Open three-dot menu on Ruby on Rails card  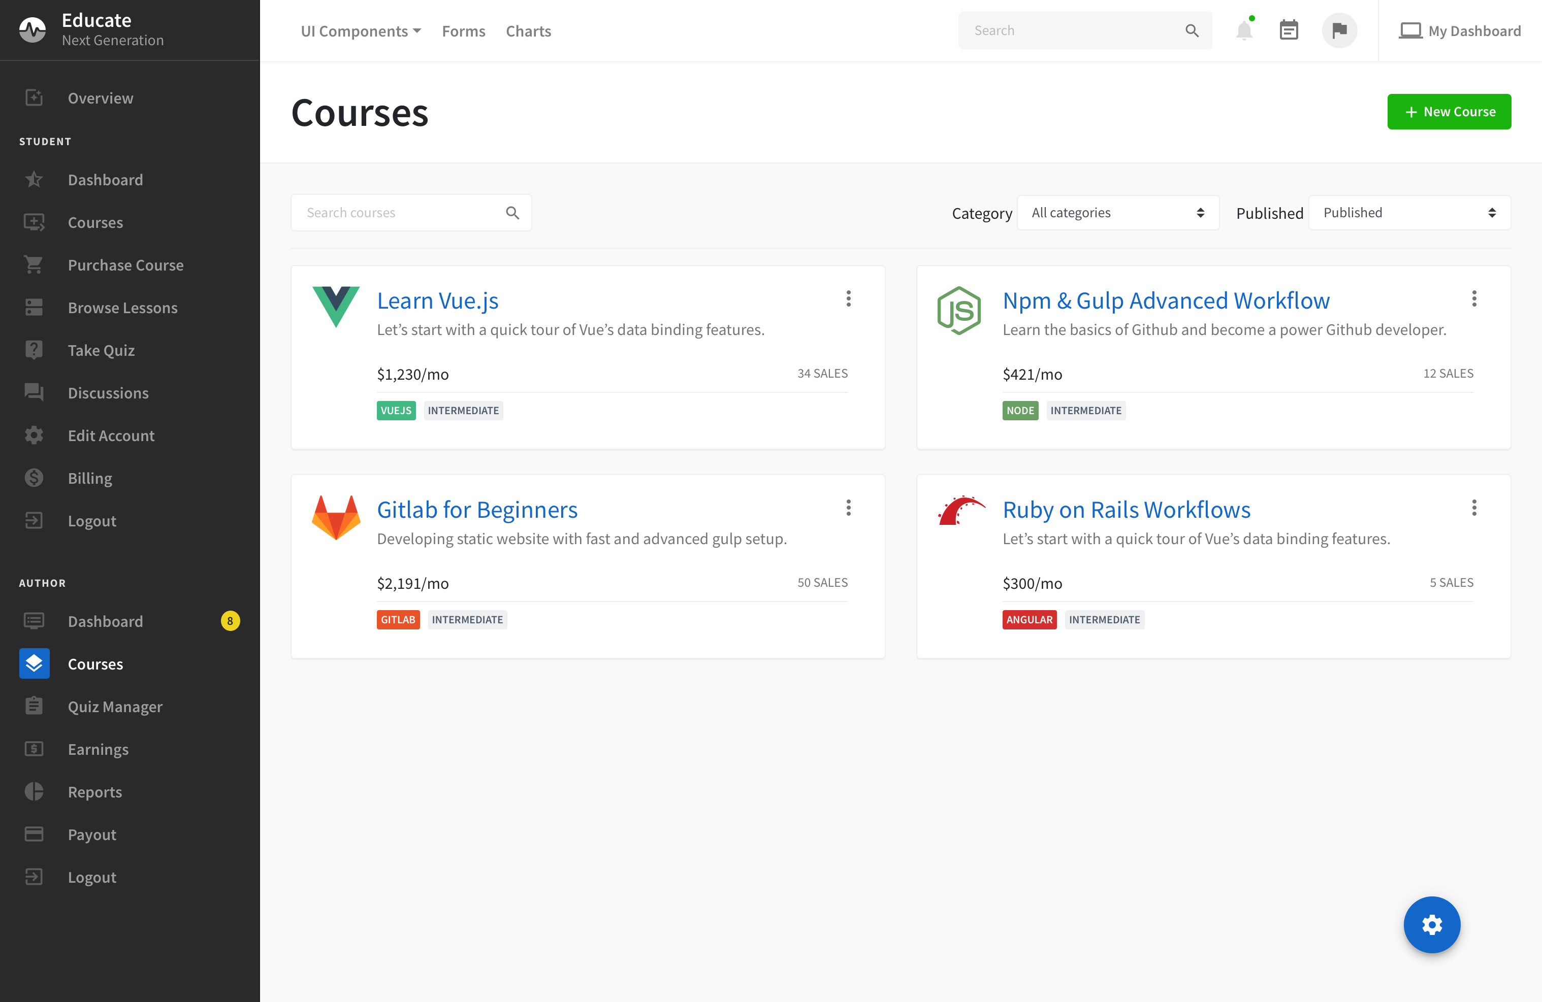tap(1474, 508)
